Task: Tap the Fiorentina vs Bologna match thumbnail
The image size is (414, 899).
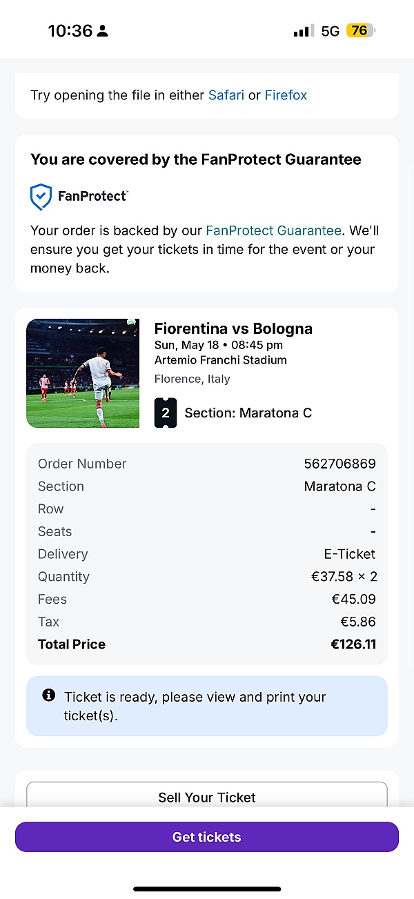Action: pyautogui.click(x=83, y=373)
